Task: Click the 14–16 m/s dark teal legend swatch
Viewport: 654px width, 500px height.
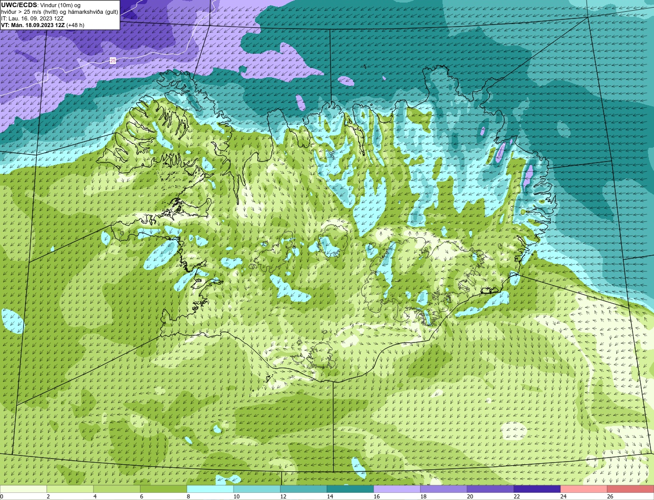Action: coord(351,489)
